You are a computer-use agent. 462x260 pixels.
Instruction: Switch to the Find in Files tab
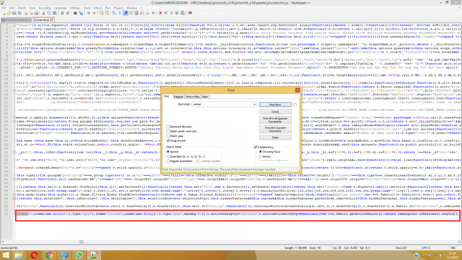point(193,96)
